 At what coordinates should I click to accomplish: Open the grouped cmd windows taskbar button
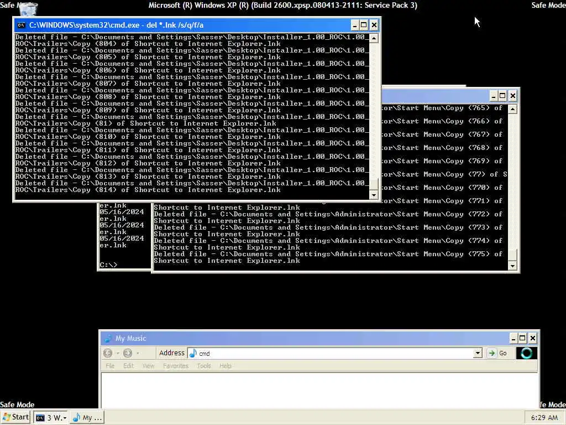pyautogui.click(x=51, y=418)
